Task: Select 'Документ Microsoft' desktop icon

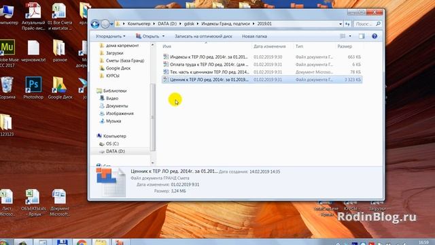Action: pyautogui.click(x=60, y=203)
